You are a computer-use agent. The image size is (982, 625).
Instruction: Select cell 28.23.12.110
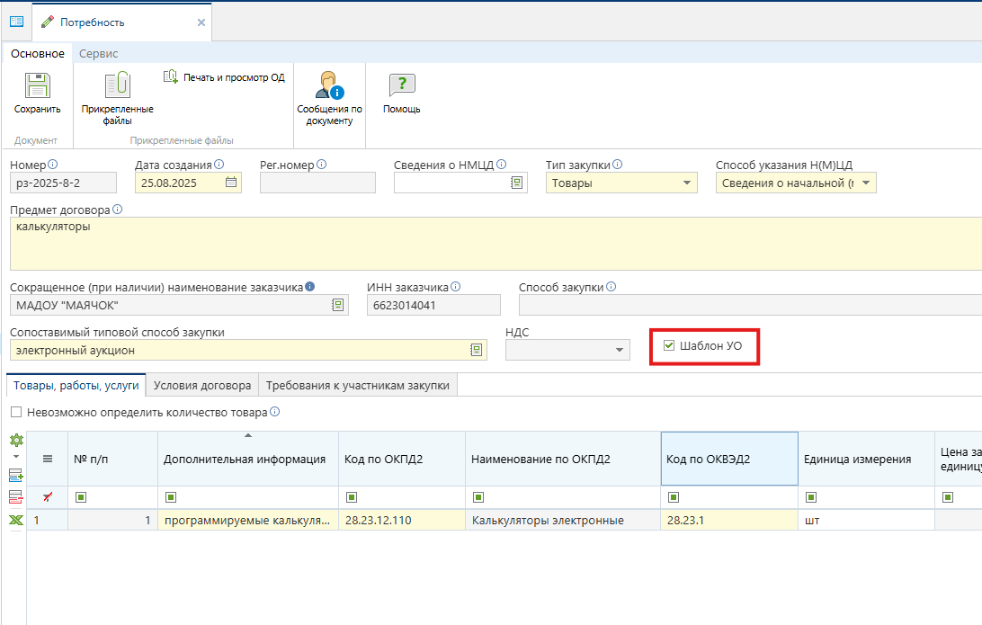point(402,521)
